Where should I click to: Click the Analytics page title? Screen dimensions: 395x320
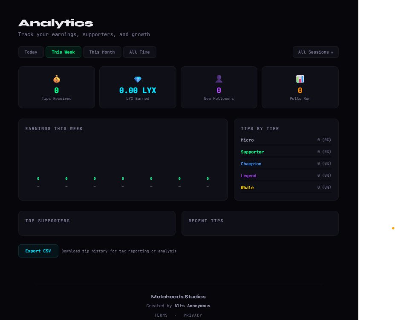click(x=56, y=23)
